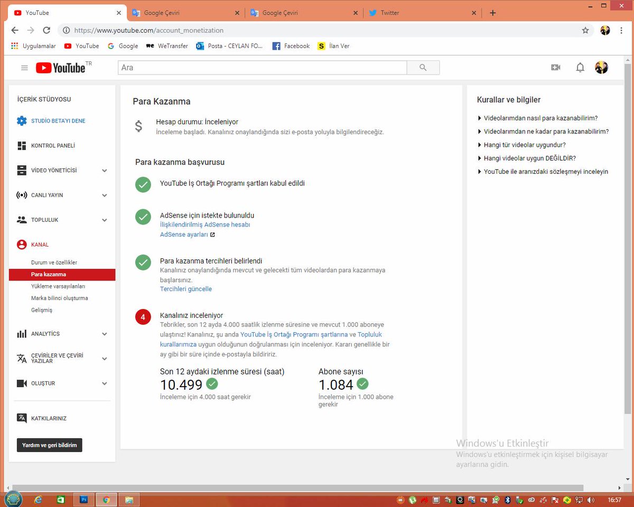634x507 pixels.
Task: Open the YouTube hamburger guide menu
Action: [24, 68]
